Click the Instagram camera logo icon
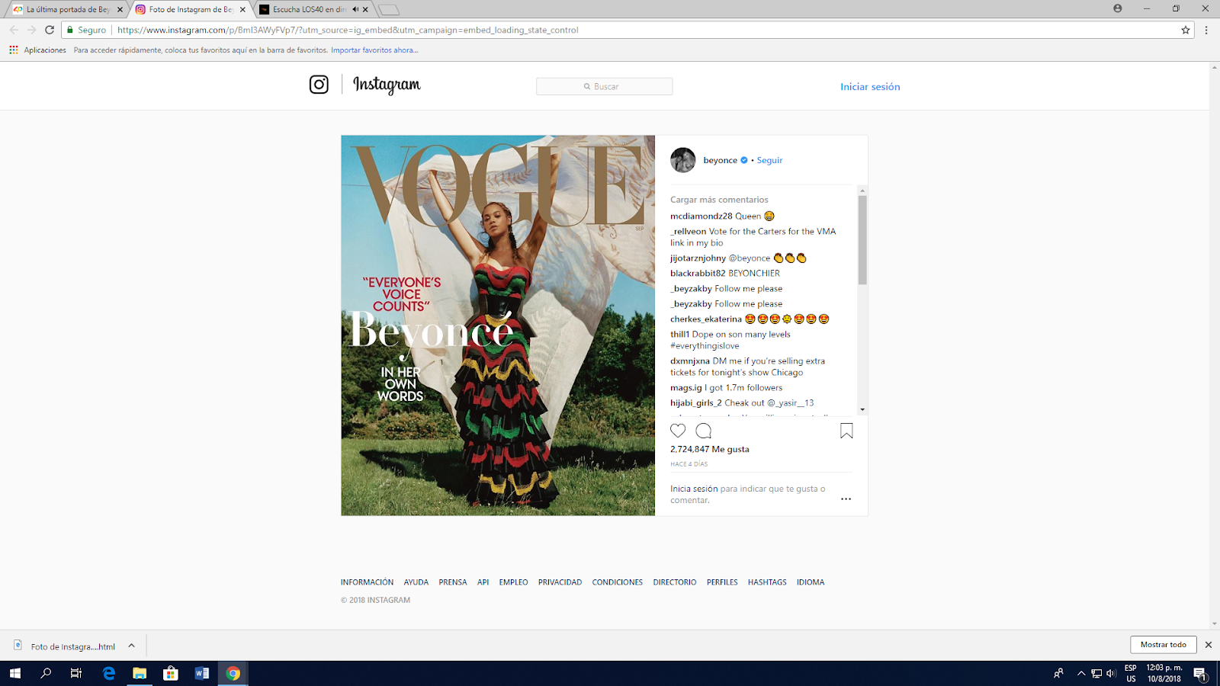The image size is (1220, 686). click(x=319, y=85)
